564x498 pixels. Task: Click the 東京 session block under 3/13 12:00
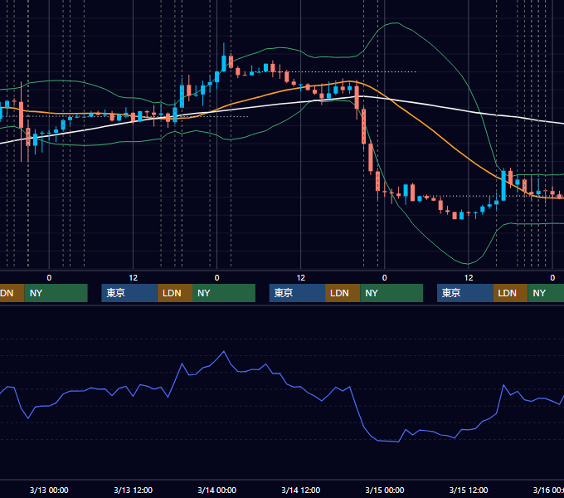129,293
